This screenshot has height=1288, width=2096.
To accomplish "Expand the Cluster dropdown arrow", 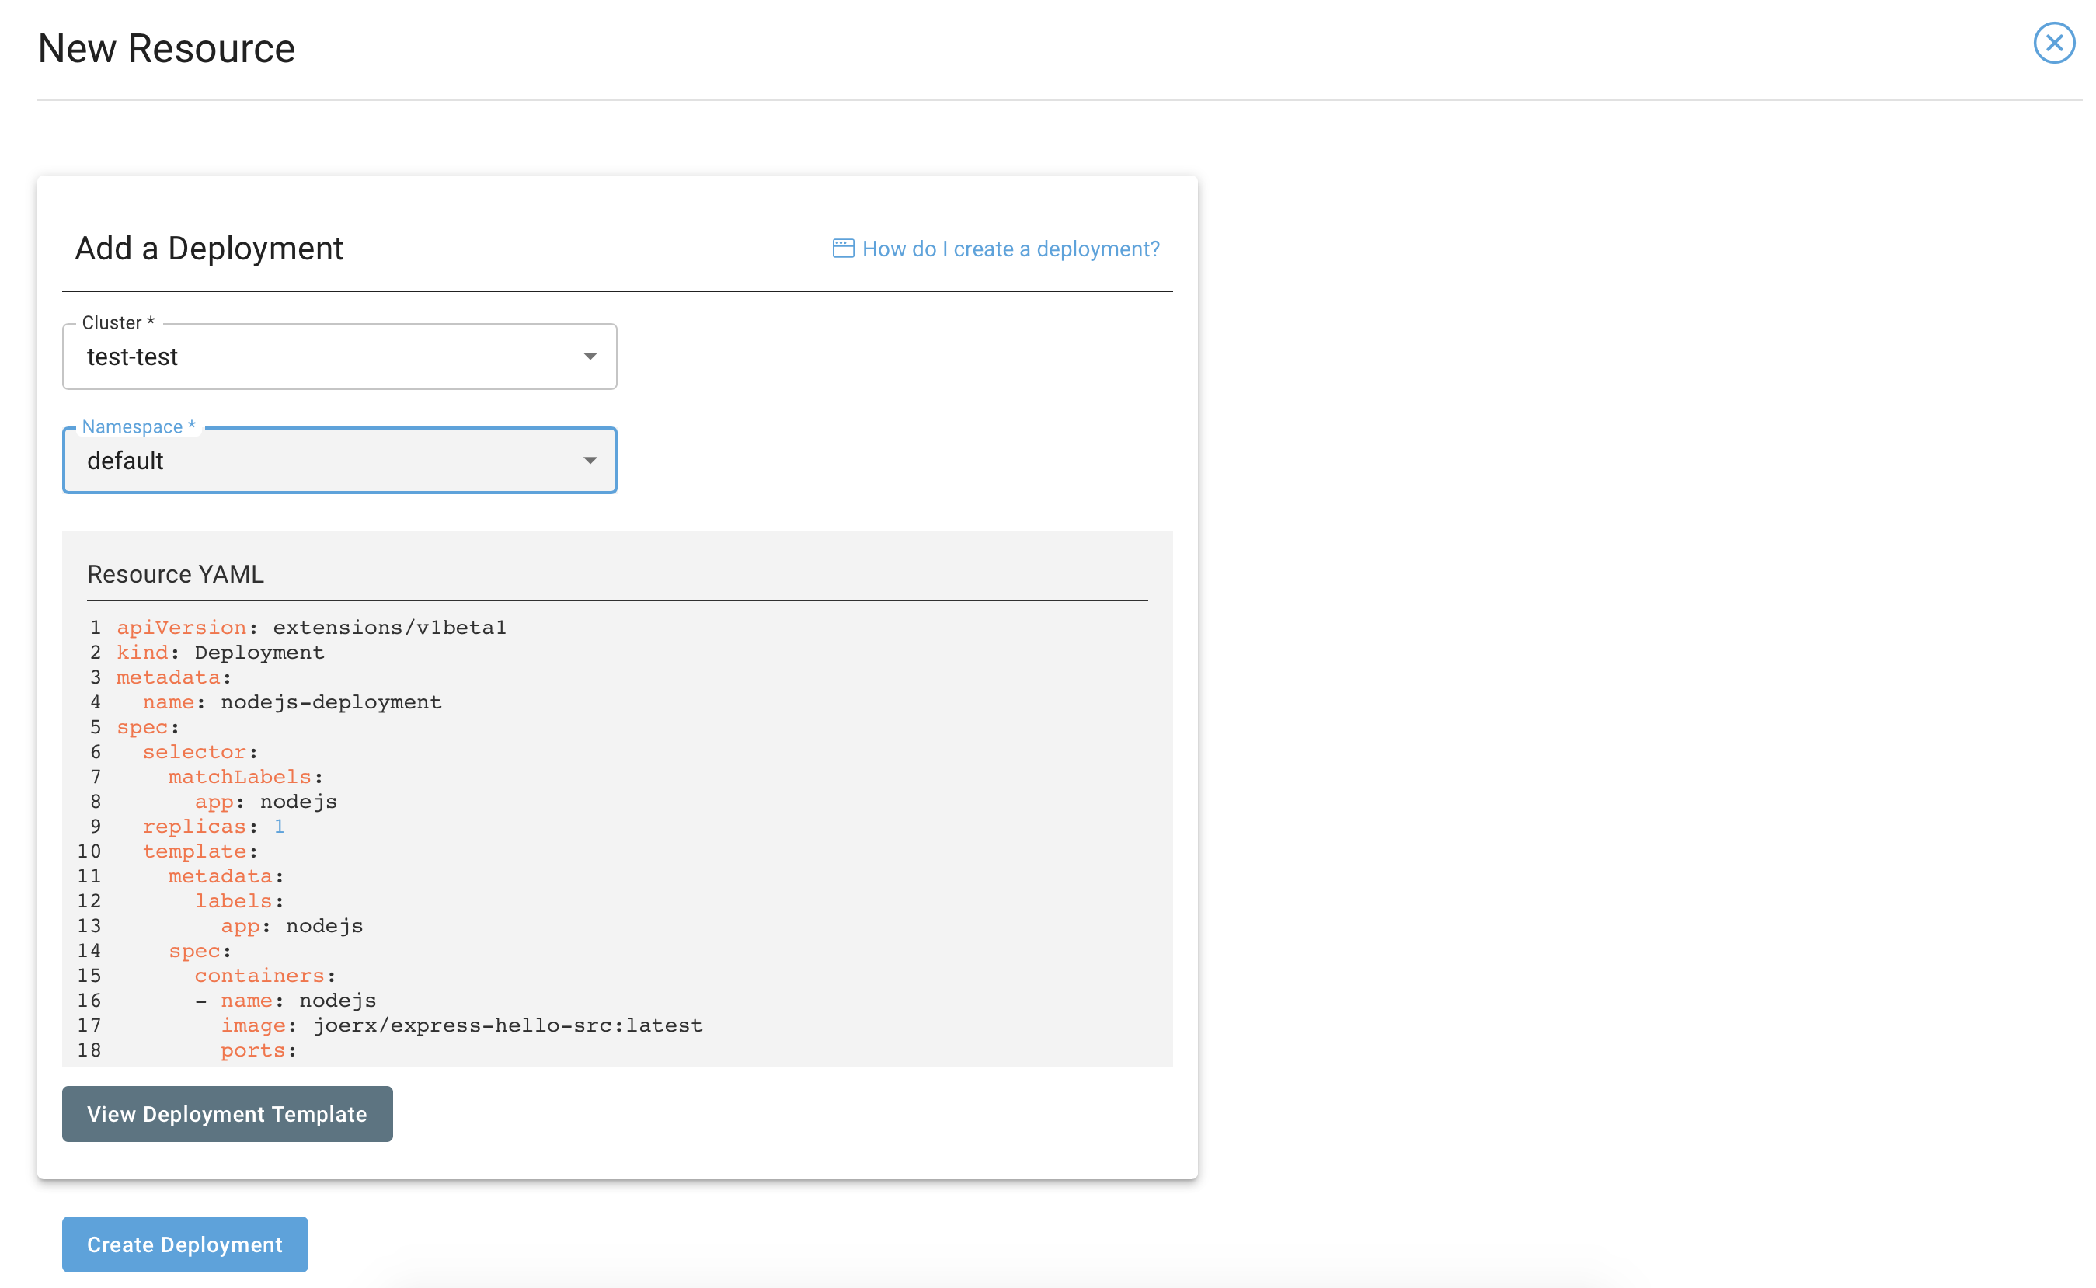I will (x=590, y=356).
